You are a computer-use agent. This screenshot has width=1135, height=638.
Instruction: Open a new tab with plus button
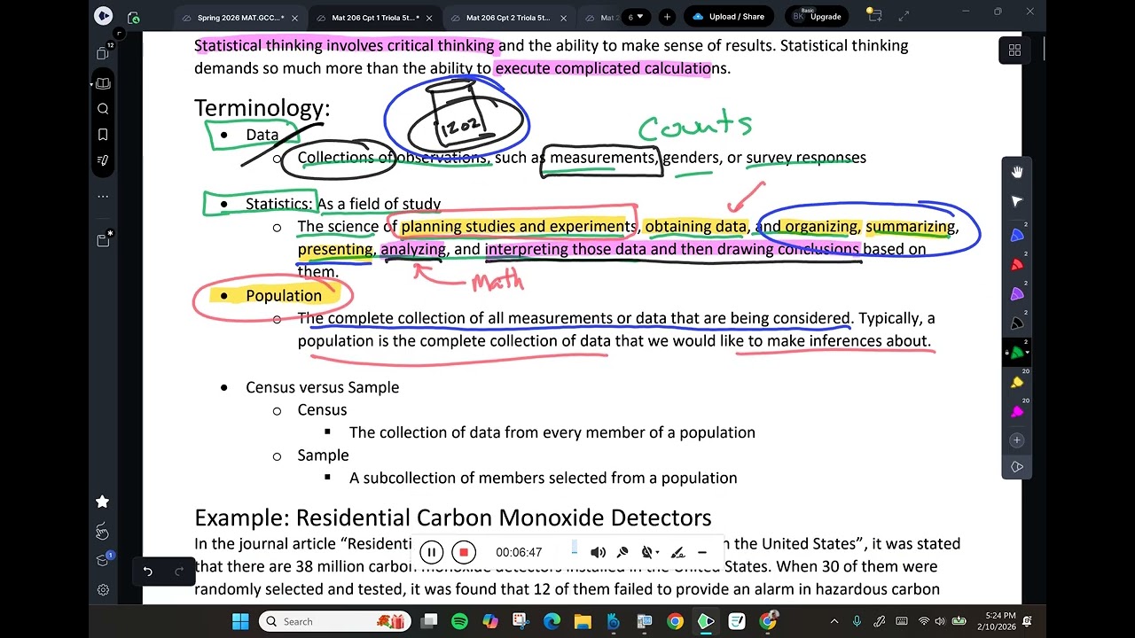coord(667,17)
